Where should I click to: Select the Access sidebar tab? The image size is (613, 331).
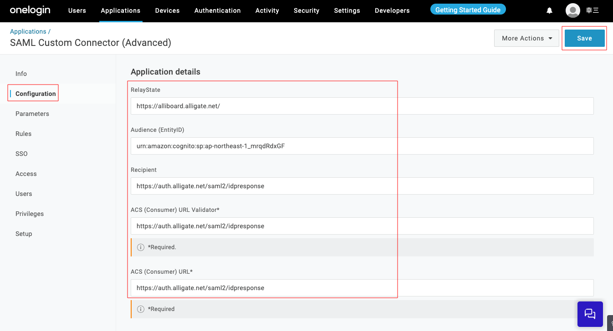[x=26, y=174]
